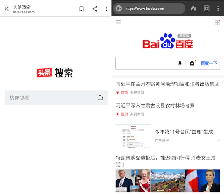Share the Toutiao search page
This screenshot has width=224, height=195.
95,9
